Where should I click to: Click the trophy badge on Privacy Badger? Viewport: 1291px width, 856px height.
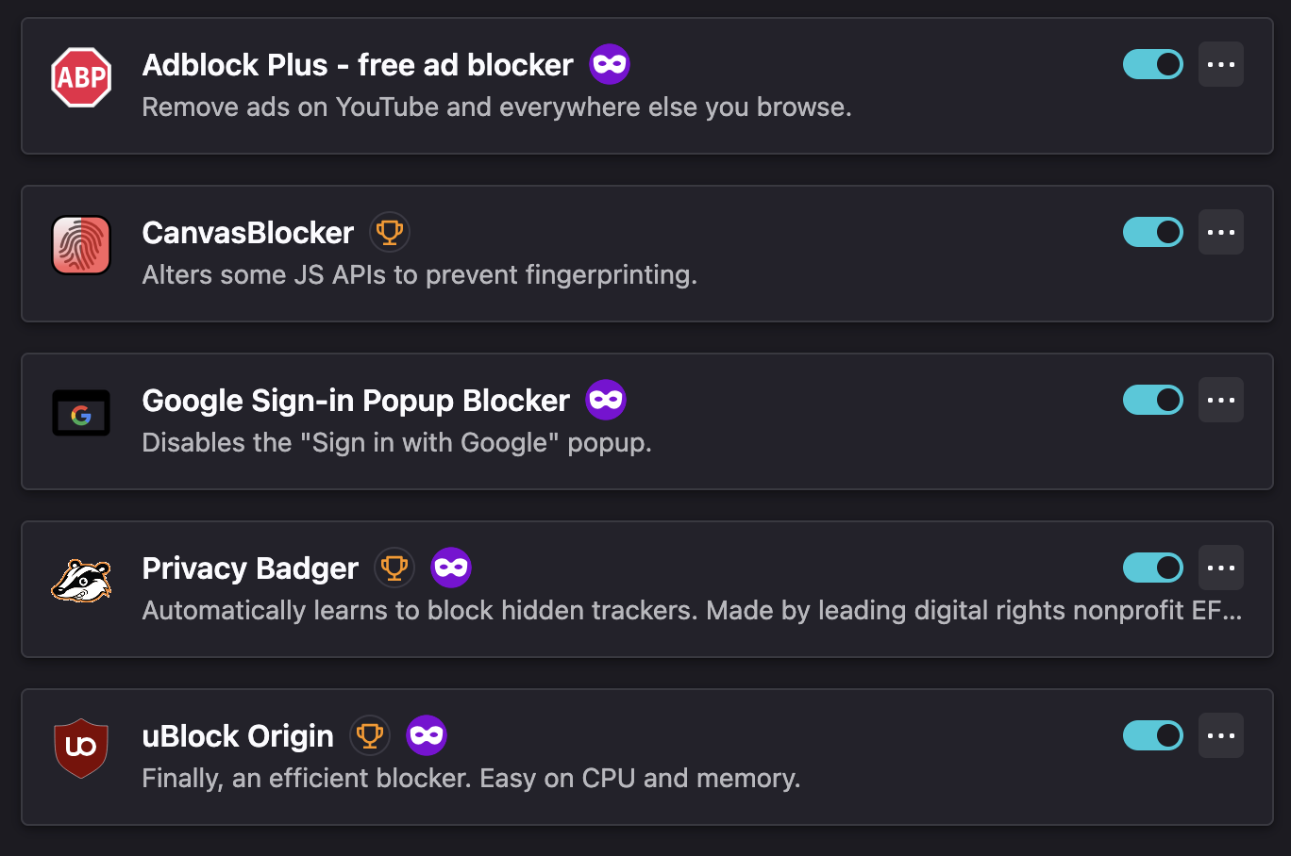click(394, 567)
